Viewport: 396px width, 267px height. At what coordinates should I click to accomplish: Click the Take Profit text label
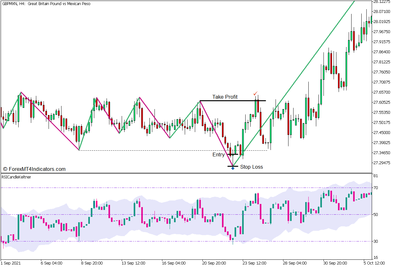[225, 97]
